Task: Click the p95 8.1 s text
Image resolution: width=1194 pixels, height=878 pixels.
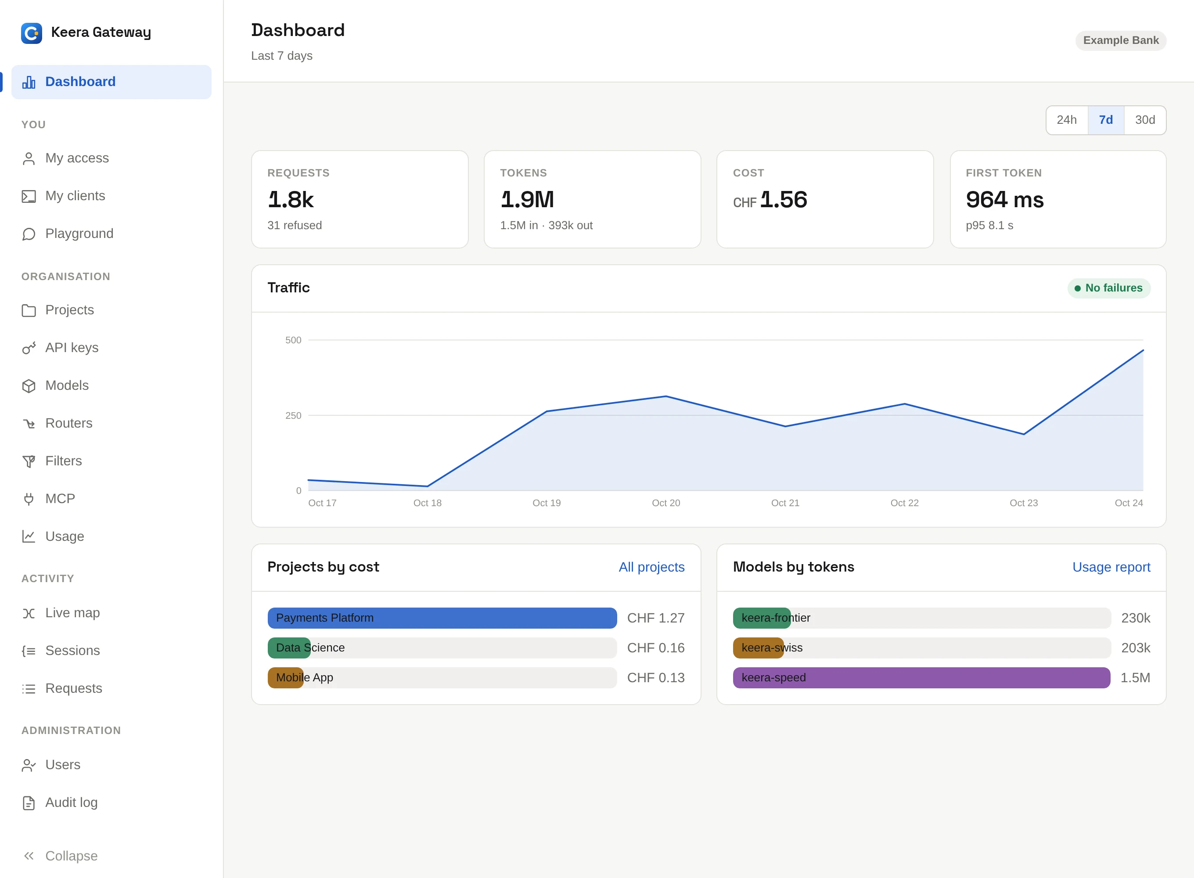Action: pyautogui.click(x=989, y=225)
